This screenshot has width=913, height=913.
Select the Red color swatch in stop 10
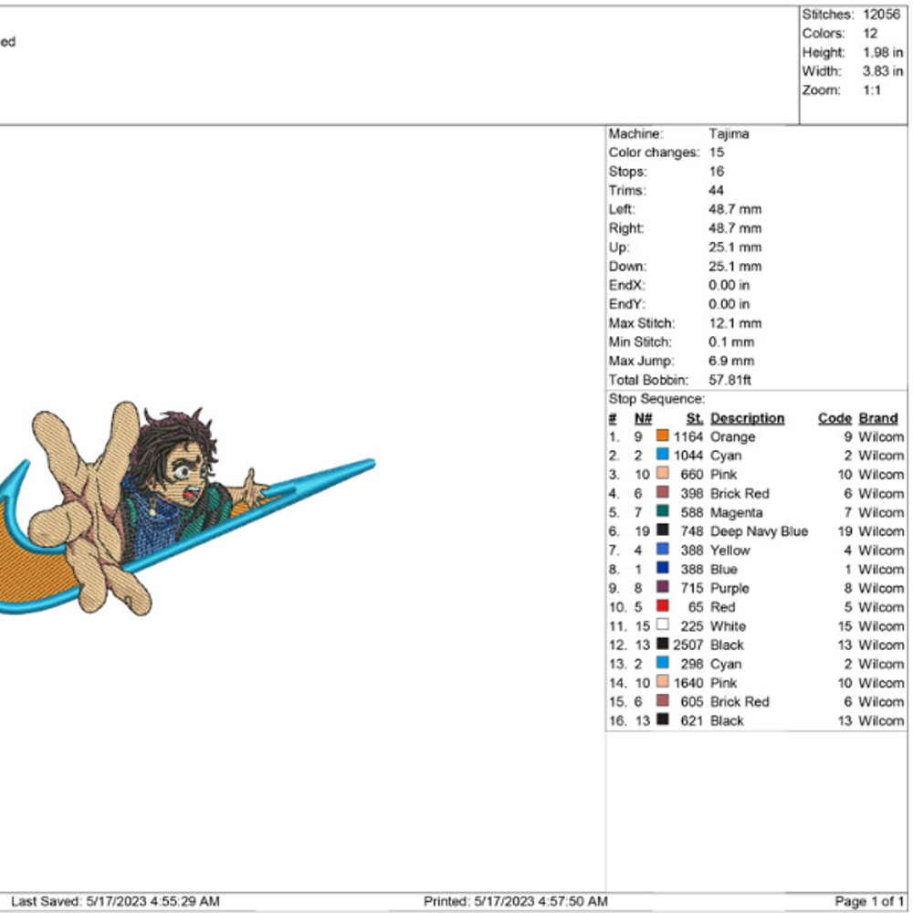point(663,607)
